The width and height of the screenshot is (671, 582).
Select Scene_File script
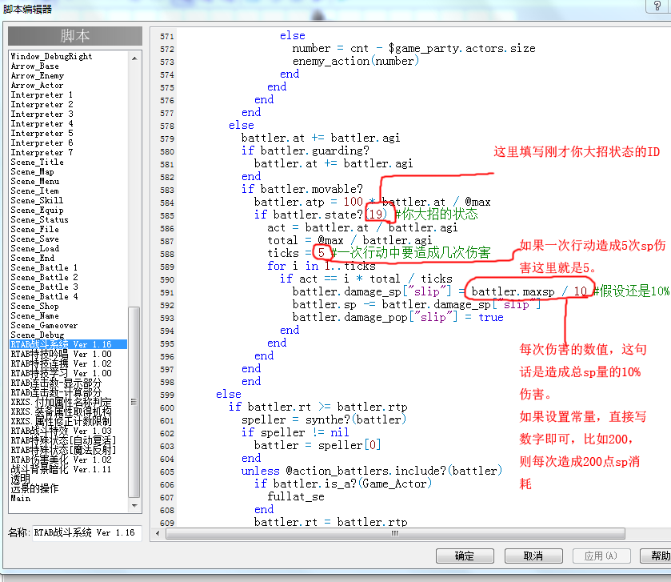(x=34, y=229)
